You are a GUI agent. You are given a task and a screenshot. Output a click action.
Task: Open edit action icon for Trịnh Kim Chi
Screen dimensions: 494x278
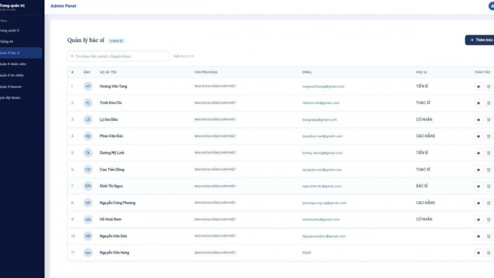pos(479,103)
